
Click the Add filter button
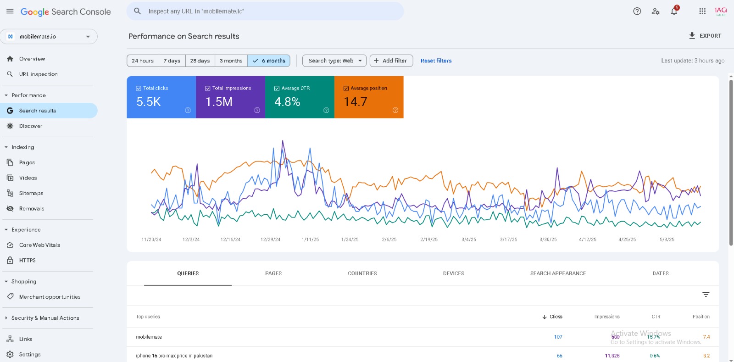[391, 61]
